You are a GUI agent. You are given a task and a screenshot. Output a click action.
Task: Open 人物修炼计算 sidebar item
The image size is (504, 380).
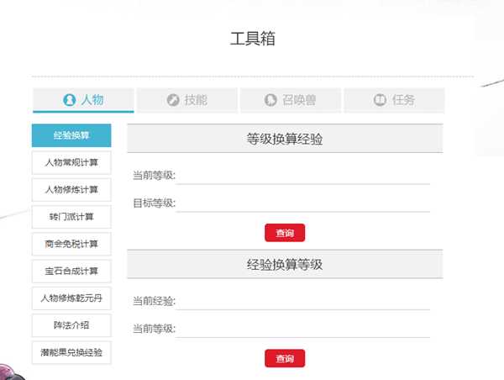pos(71,190)
